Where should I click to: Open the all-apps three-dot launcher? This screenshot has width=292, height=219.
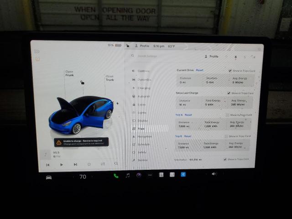point(150,175)
